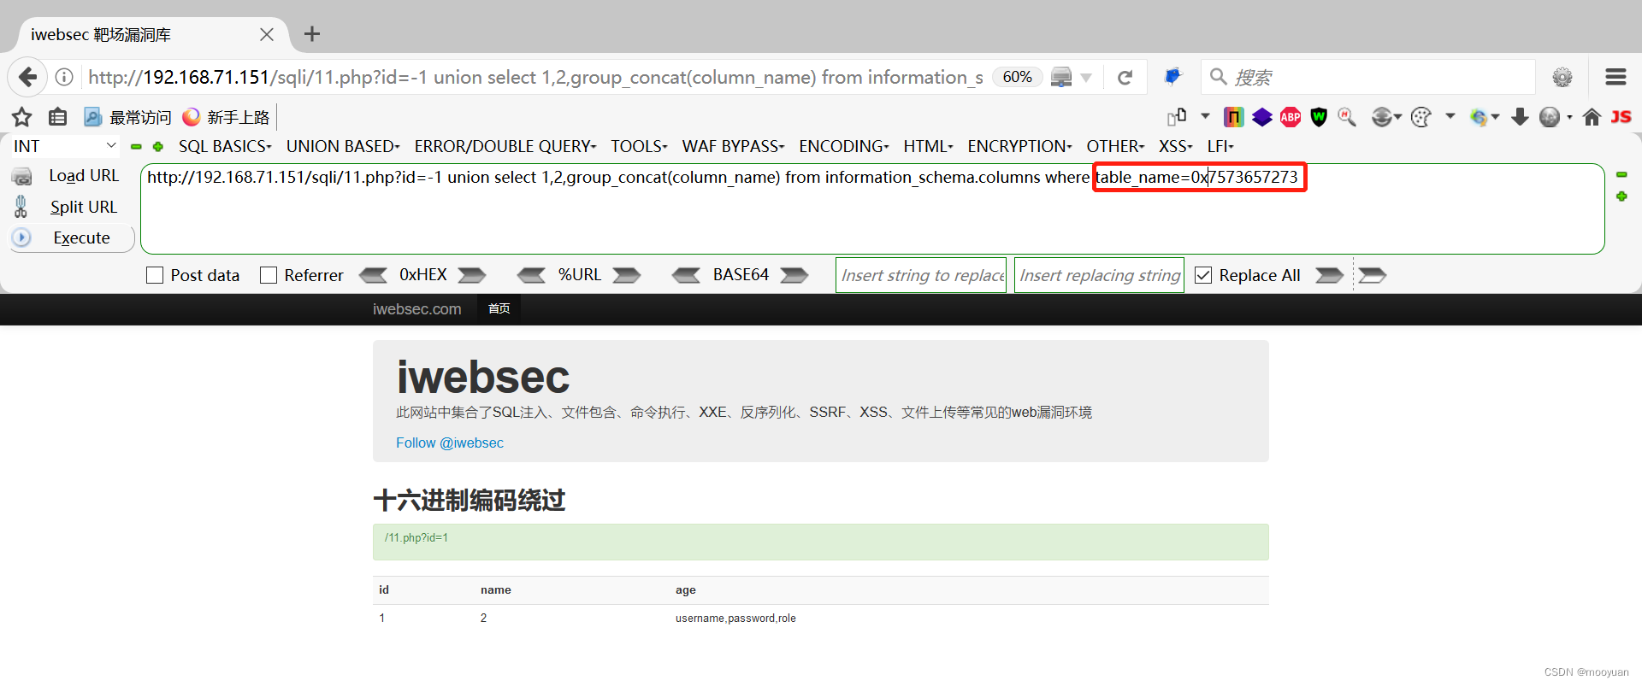The height and width of the screenshot is (686, 1642).
Task: Open the dropdown arrow after the clipboard icon
Action: (x=1205, y=116)
